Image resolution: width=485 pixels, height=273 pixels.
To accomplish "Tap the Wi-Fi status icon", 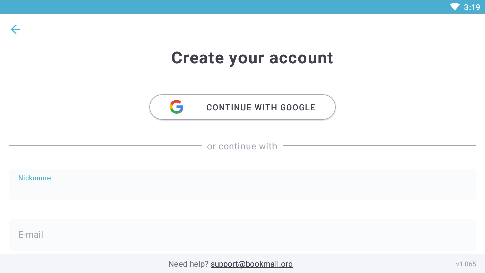I will (454, 7).
